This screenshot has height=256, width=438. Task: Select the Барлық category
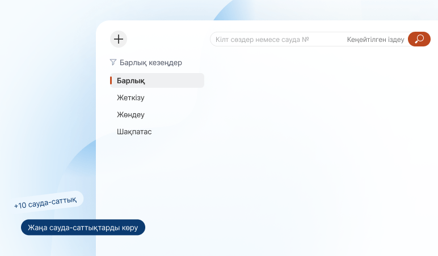click(157, 80)
